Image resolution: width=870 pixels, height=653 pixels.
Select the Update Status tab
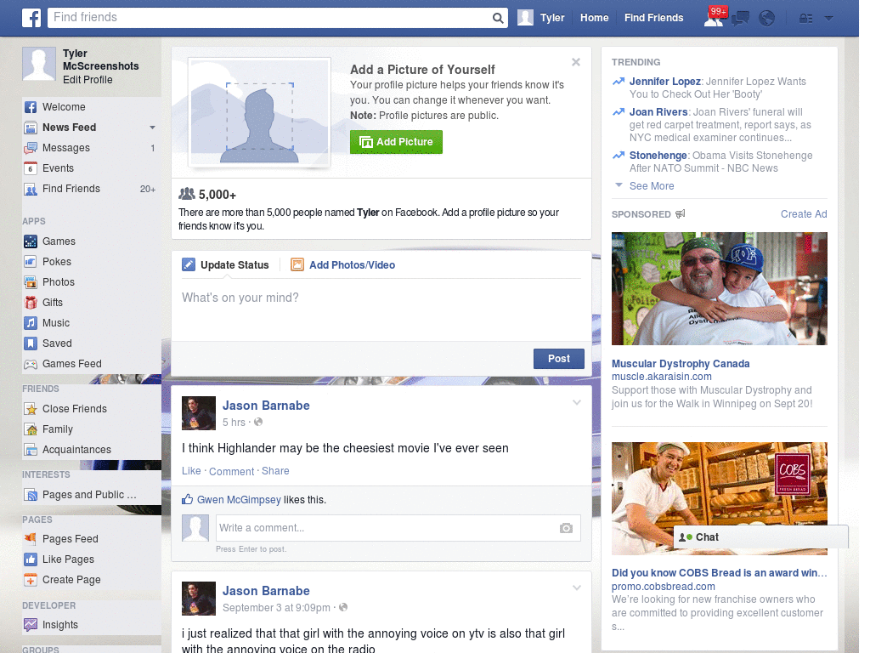click(x=225, y=265)
